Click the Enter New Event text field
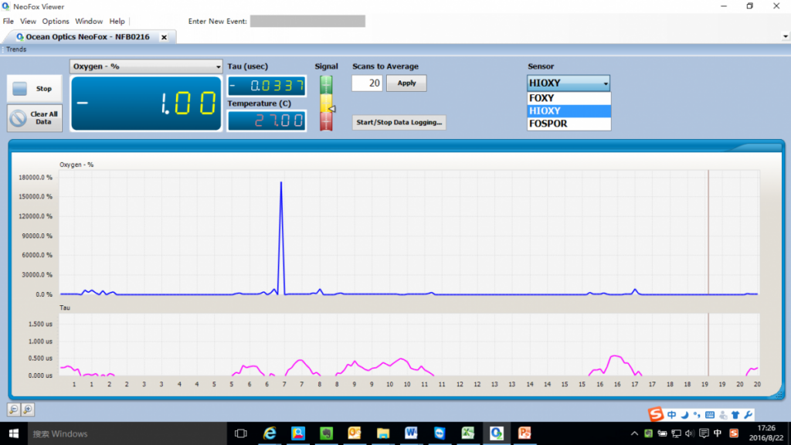Viewport: 791px width, 445px height. [x=307, y=21]
